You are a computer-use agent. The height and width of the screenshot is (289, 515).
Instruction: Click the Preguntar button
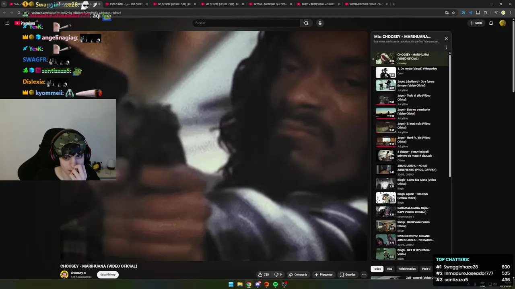point(323,275)
